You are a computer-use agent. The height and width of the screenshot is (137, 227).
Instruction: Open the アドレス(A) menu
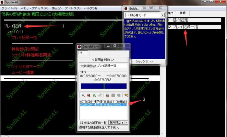73,8
